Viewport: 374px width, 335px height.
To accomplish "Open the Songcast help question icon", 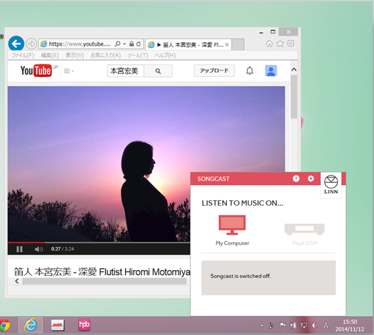I will click(x=296, y=179).
